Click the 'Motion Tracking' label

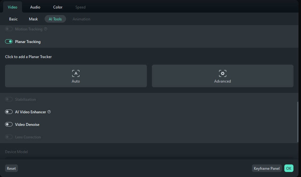click(29, 29)
